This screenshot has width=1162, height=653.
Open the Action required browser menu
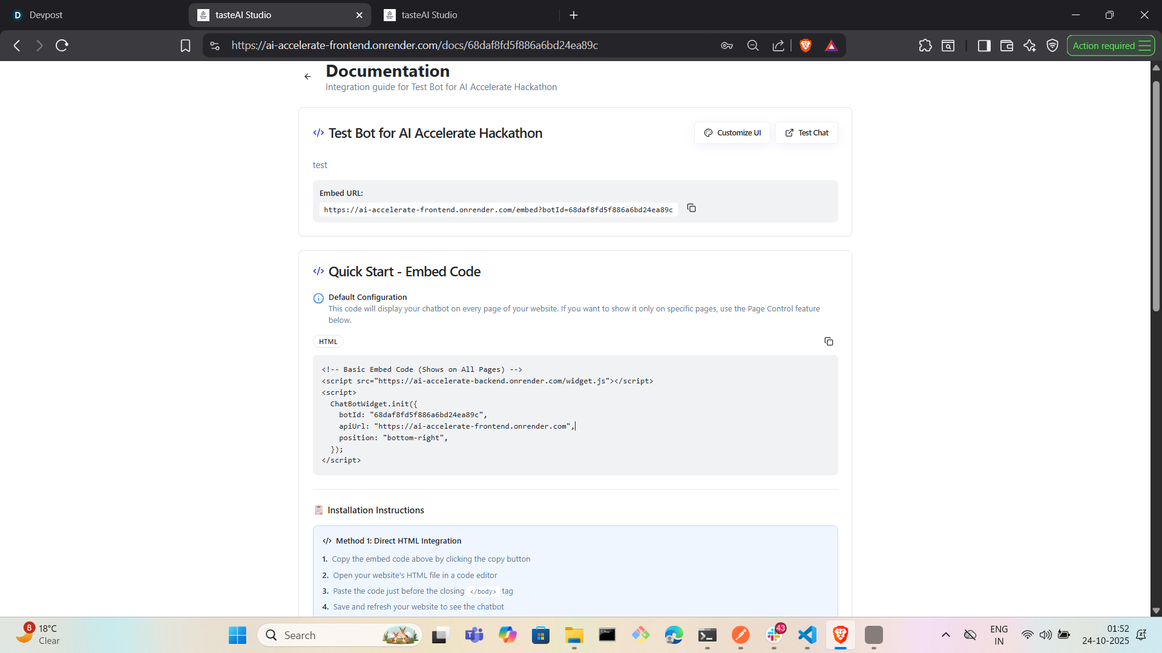tap(1110, 45)
